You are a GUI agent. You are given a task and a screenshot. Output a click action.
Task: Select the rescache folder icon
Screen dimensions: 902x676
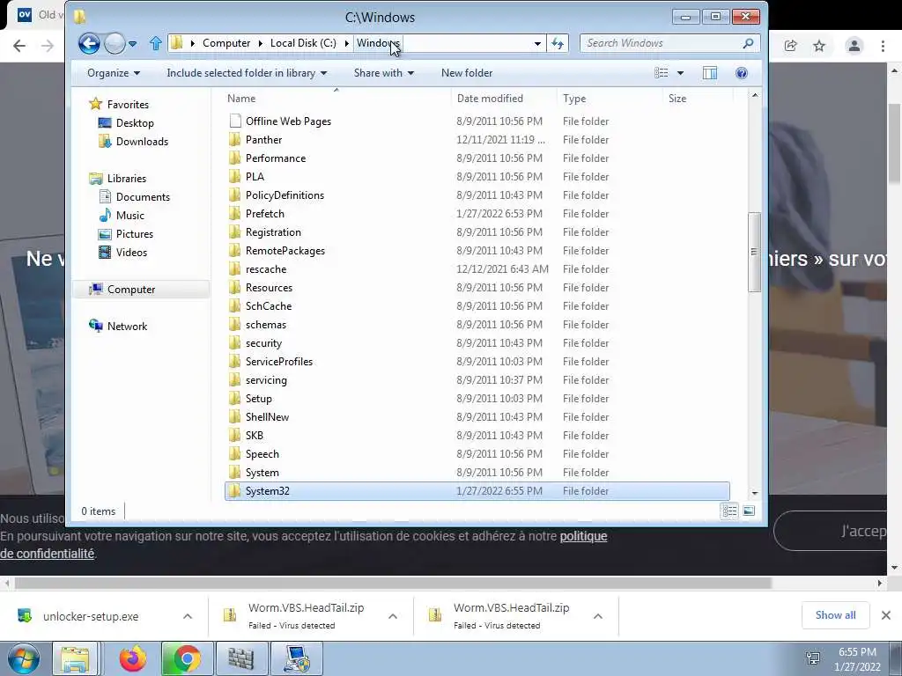(234, 269)
